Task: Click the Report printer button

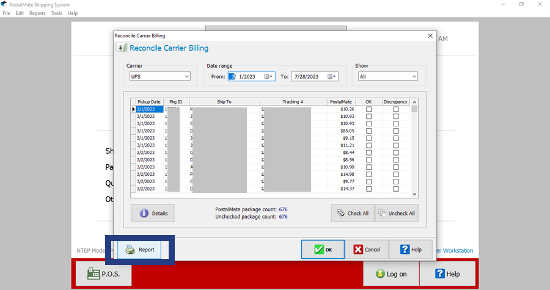Action: coord(139,250)
